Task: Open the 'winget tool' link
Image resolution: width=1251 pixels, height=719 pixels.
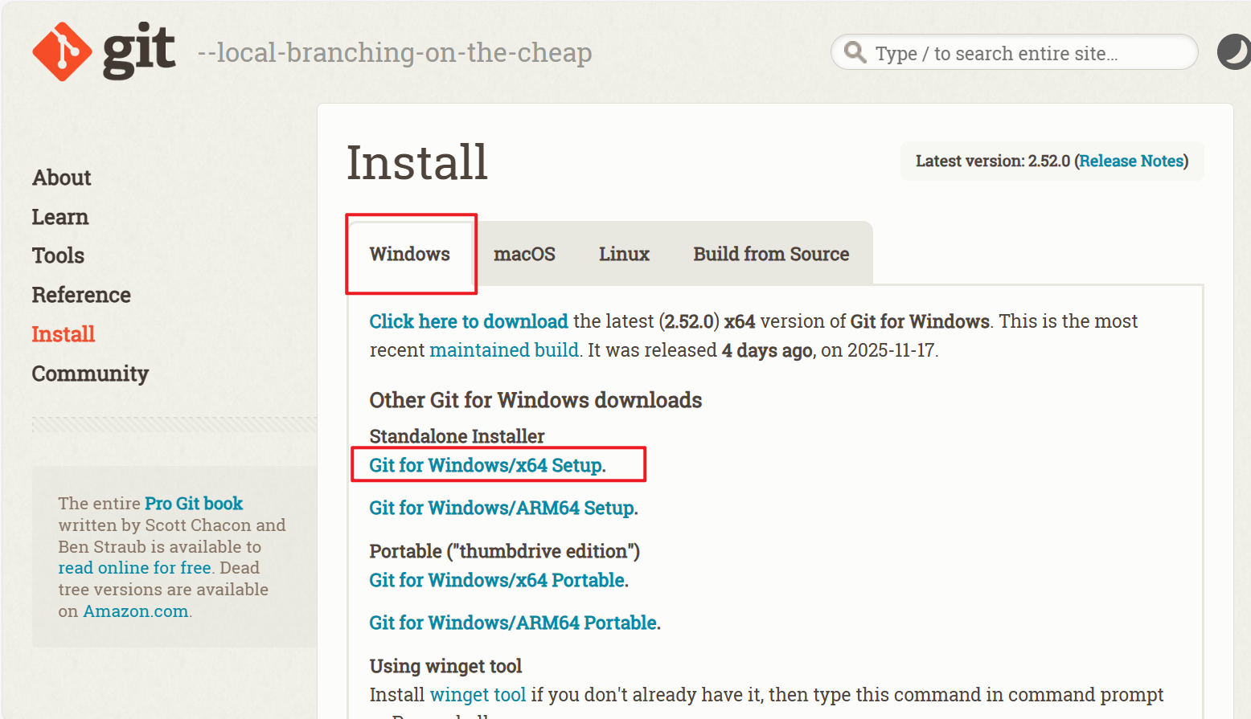Action: click(x=478, y=695)
